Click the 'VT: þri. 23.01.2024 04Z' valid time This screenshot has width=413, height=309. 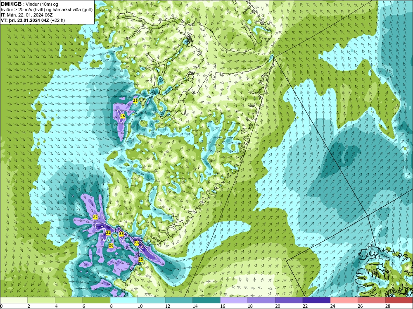click(x=25, y=20)
